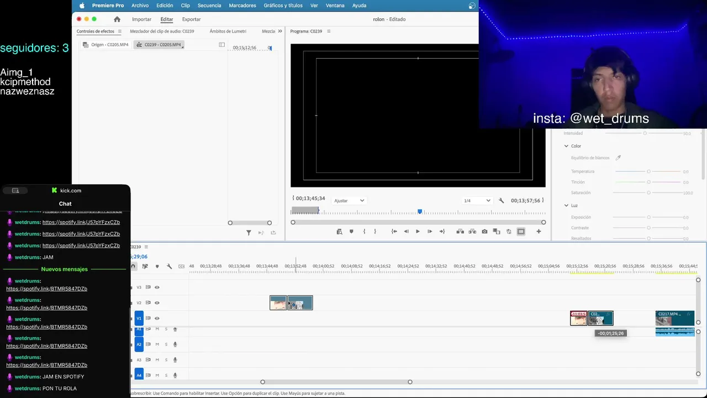Click Mark Out bracket button in Program monitor
The height and width of the screenshot is (398, 707).
[x=375, y=232]
